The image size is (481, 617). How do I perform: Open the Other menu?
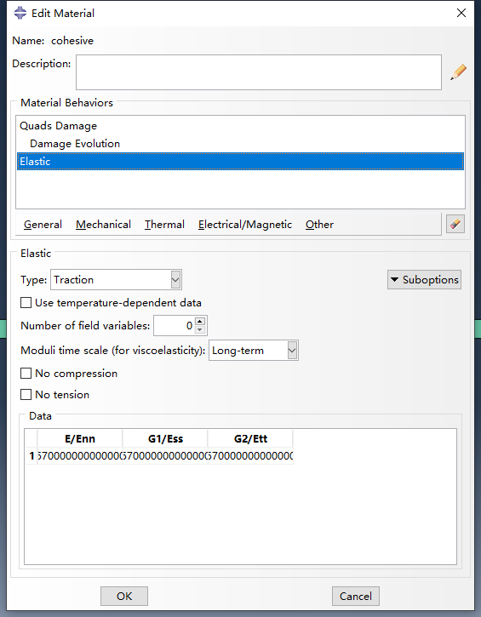(x=319, y=225)
